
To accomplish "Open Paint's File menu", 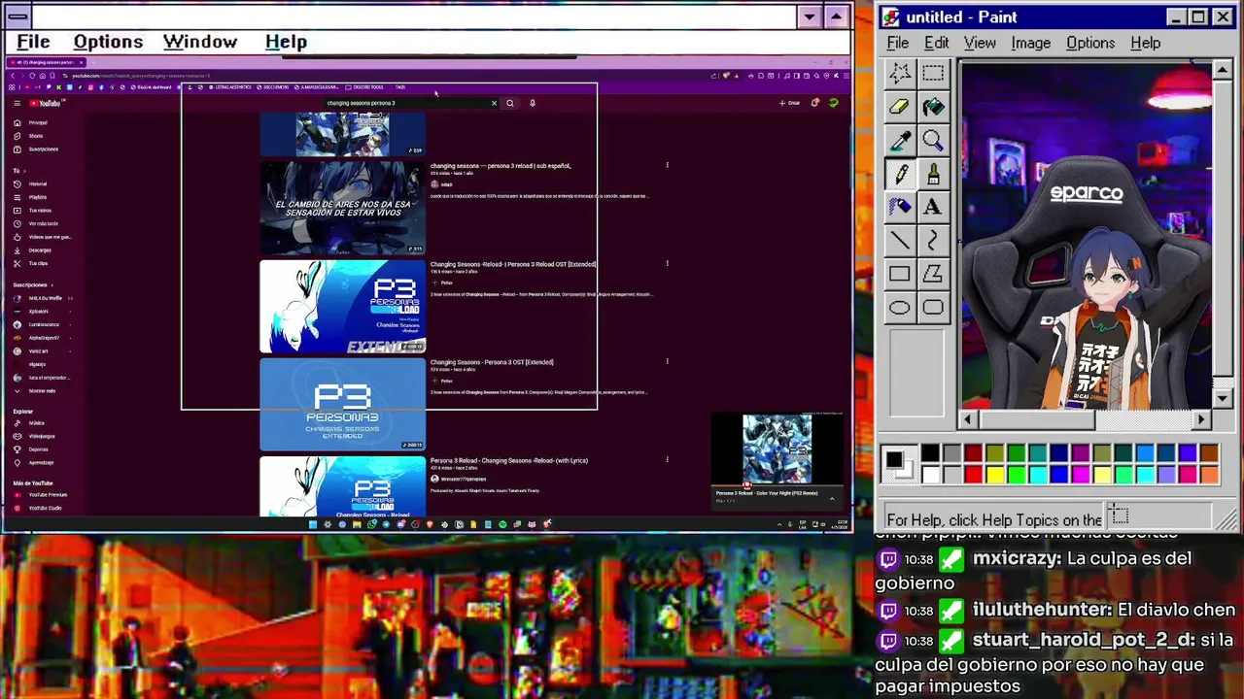I will pos(897,43).
